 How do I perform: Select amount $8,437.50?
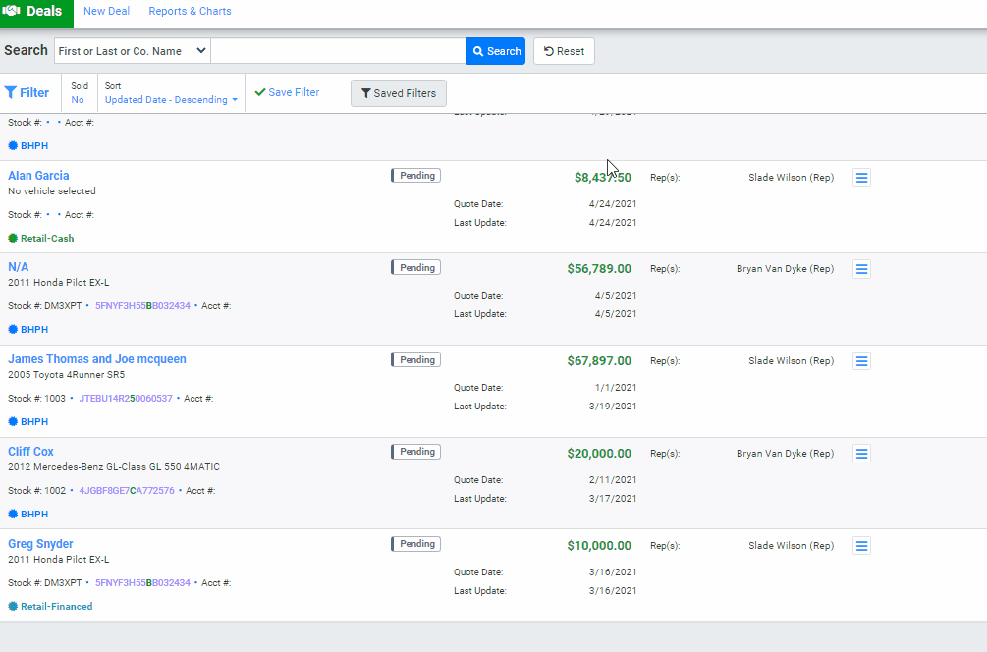coord(602,178)
